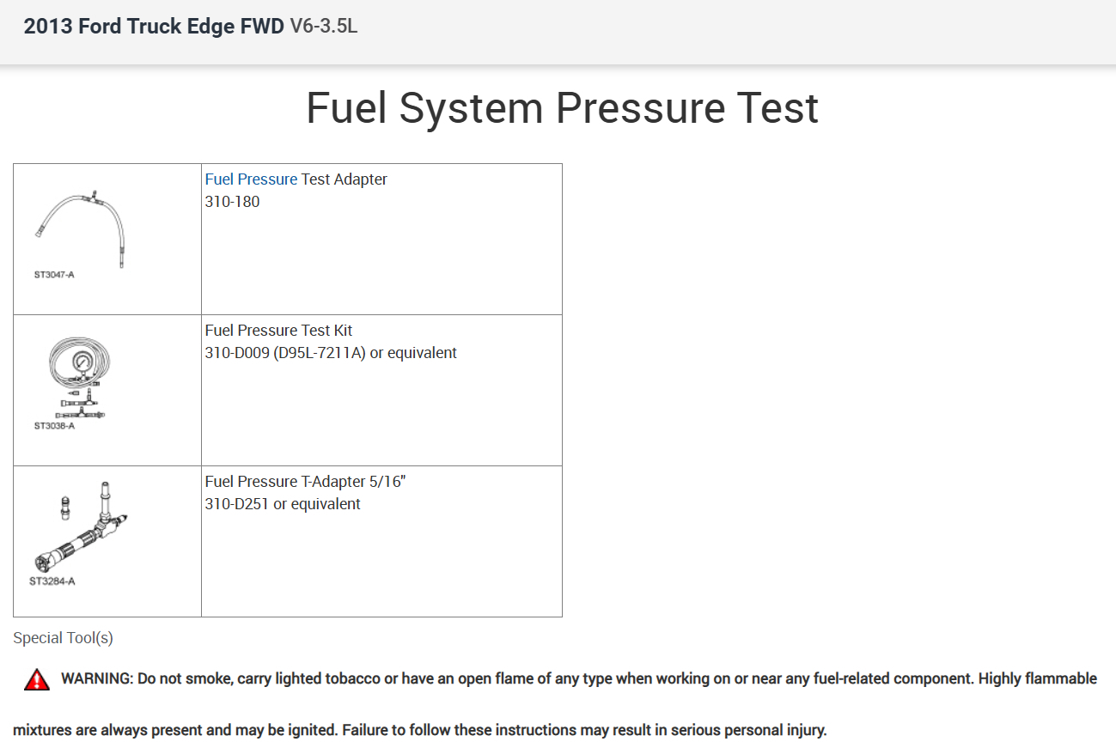Click the red warning triangle icon

(x=37, y=680)
